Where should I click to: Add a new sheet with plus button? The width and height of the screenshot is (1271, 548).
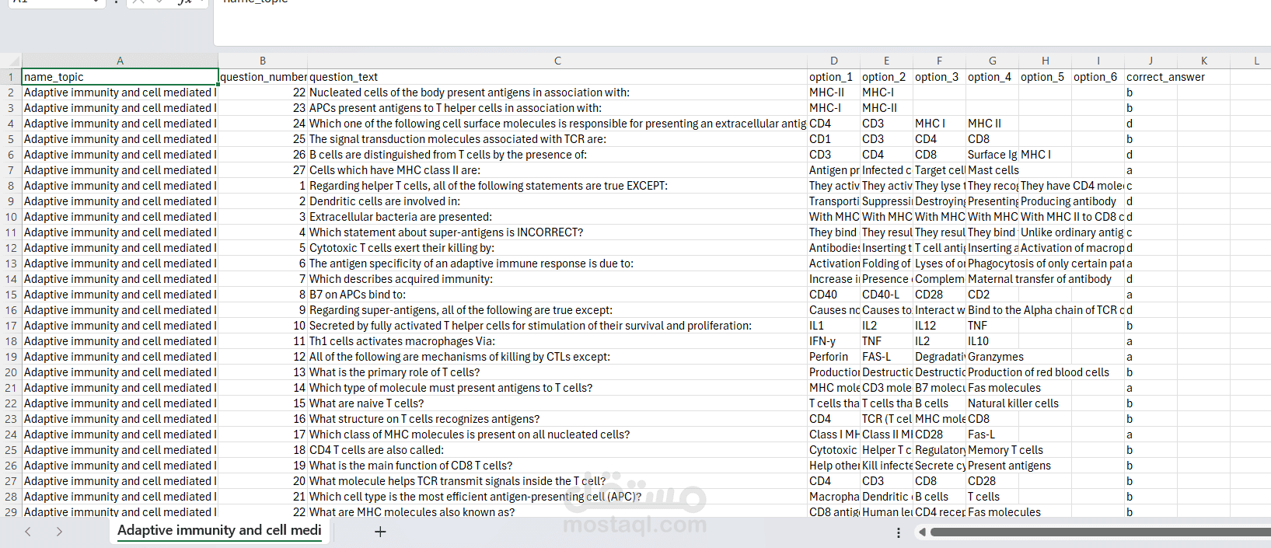(x=380, y=532)
